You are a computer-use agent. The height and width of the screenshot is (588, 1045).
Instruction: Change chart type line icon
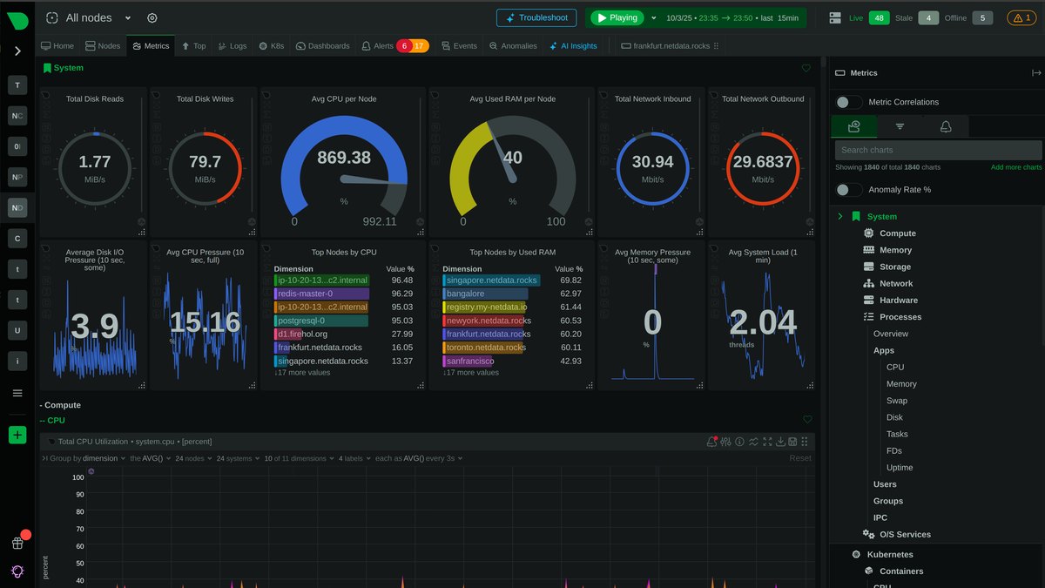(x=753, y=442)
